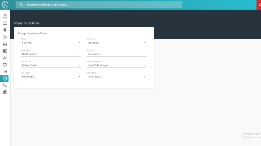Open the İlçe Seçiniz dropdown
This screenshot has width=261, height=146.
(x=117, y=43)
